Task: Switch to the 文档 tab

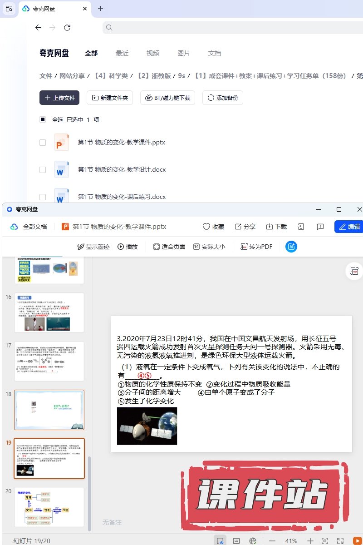Action: [x=215, y=53]
